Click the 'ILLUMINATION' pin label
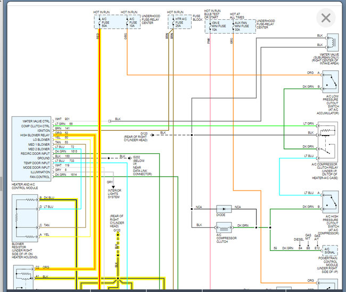This screenshot has width=346, height=292. tap(40, 172)
